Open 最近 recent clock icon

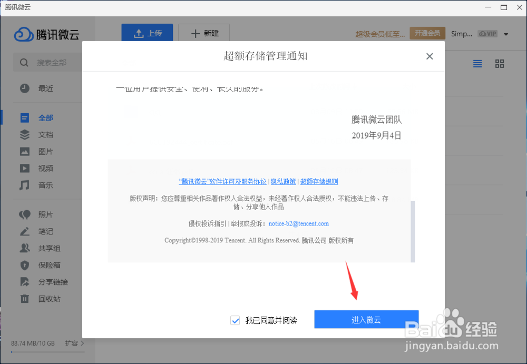[x=25, y=88]
